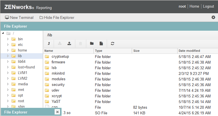Hide File Explorer panel

(57, 17)
